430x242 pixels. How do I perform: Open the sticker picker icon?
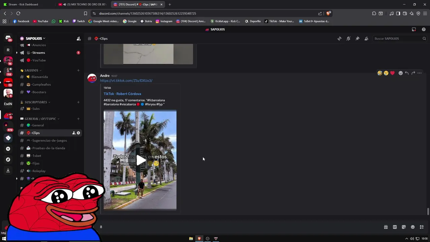coord(404,227)
